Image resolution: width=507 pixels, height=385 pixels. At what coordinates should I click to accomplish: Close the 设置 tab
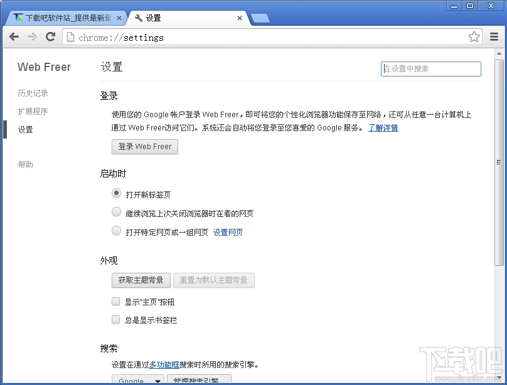click(x=239, y=18)
